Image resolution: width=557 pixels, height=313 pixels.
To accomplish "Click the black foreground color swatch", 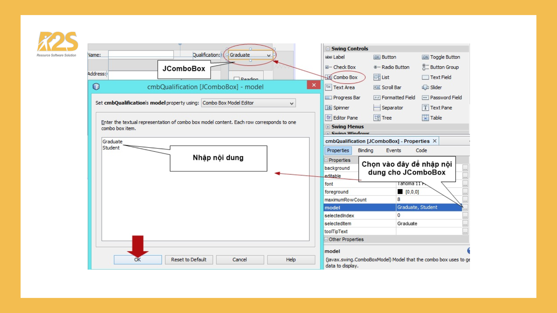I will pos(400,192).
